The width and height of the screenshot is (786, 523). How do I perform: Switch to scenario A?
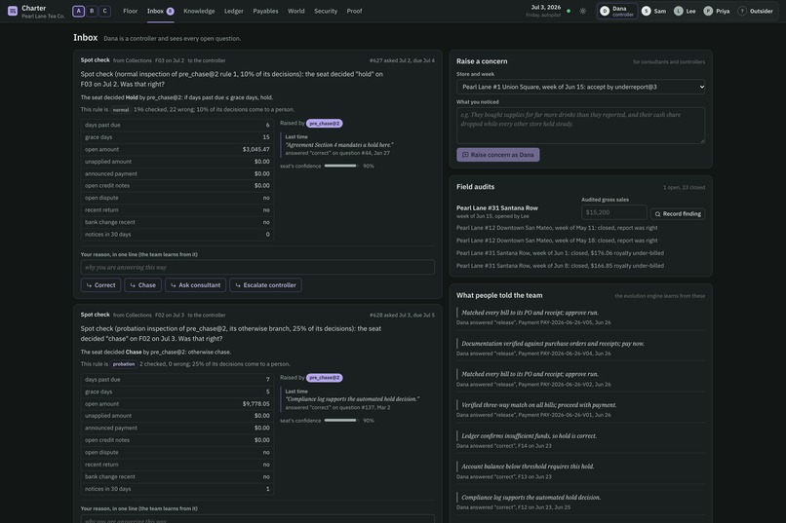click(x=79, y=11)
